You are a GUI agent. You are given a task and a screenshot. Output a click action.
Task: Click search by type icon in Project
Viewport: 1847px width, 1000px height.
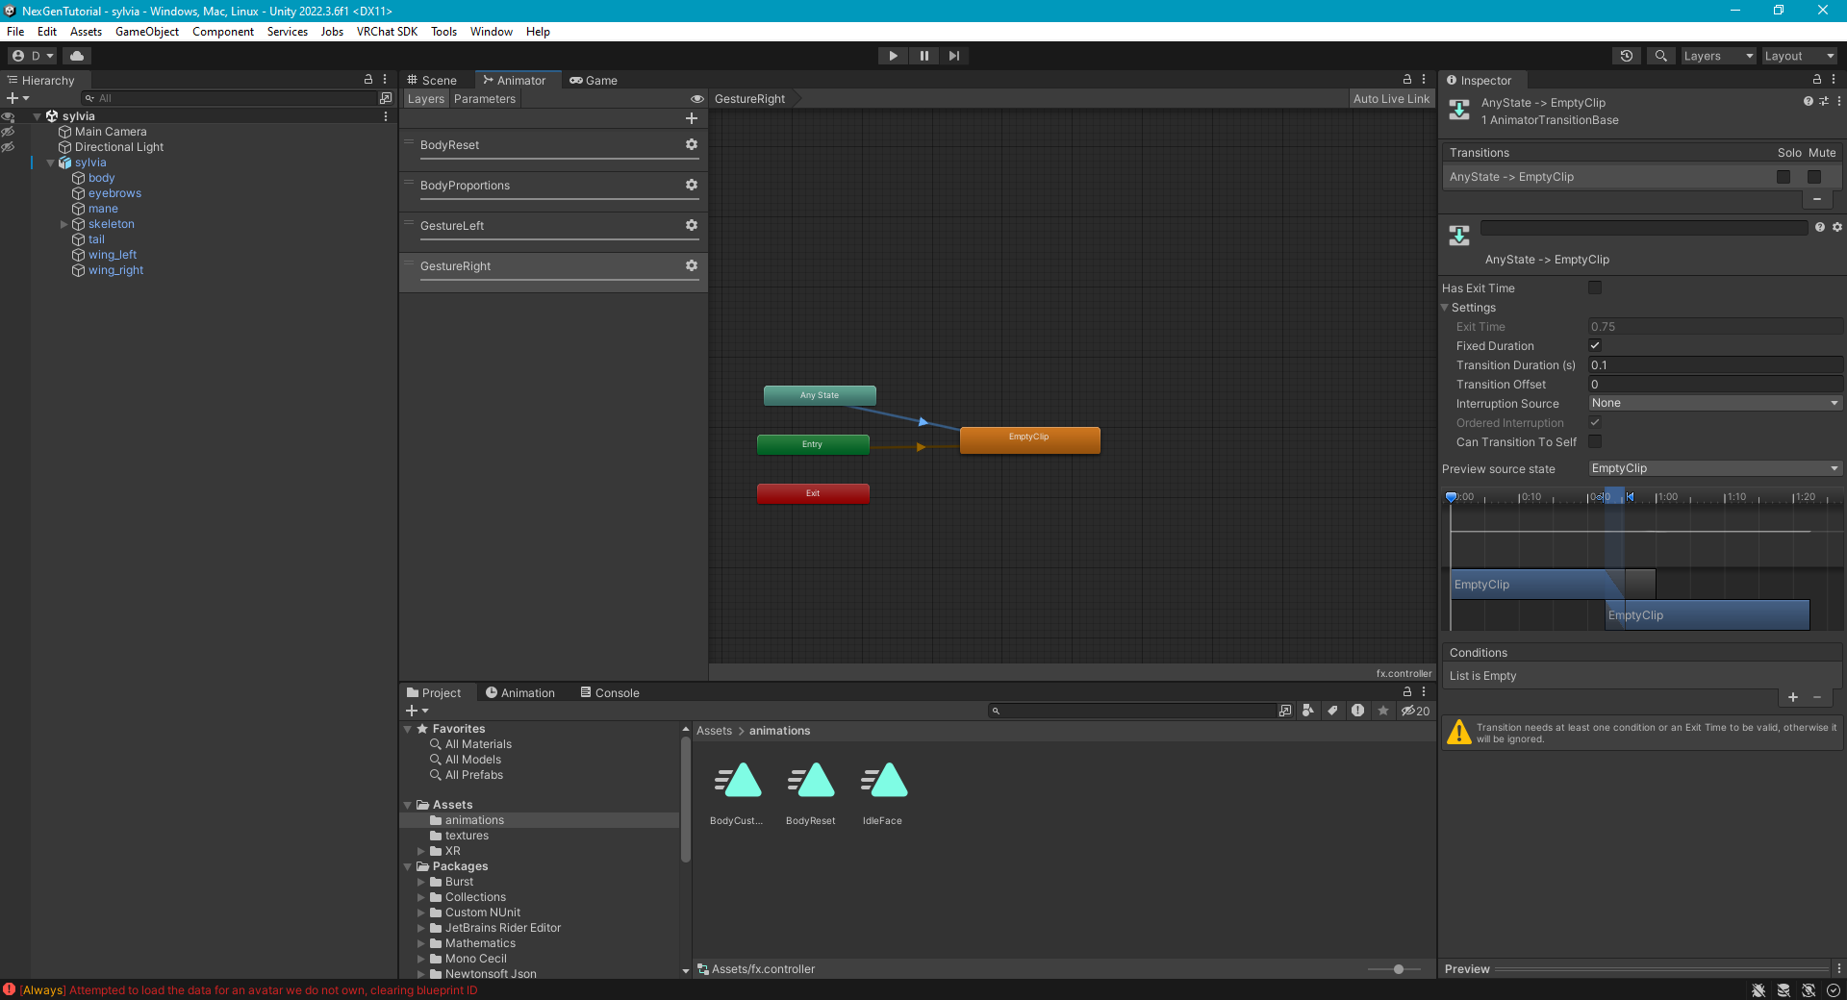(x=1308, y=711)
